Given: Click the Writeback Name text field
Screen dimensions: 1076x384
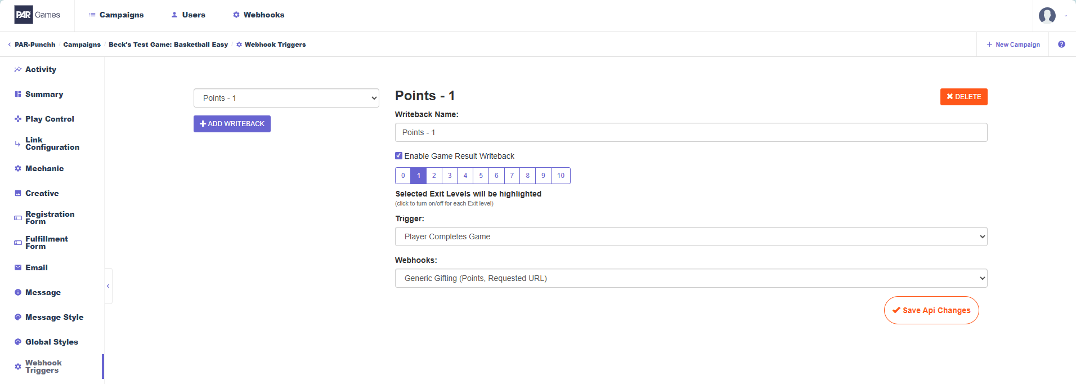Looking at the screenshot, I should 691,132.
